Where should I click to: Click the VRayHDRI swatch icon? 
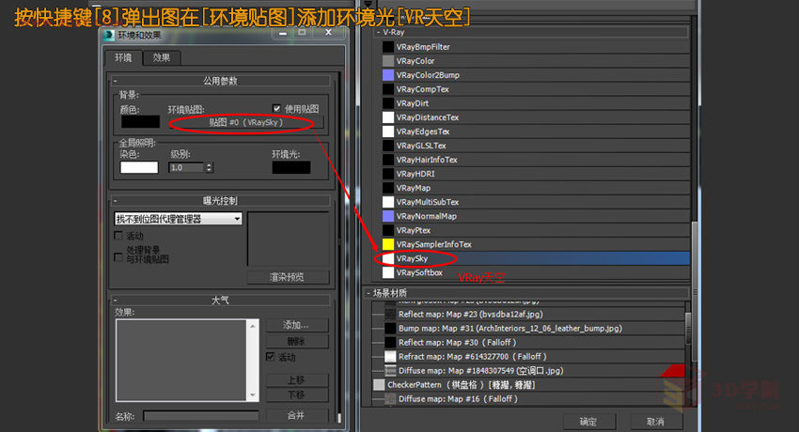tap(388, 174)
